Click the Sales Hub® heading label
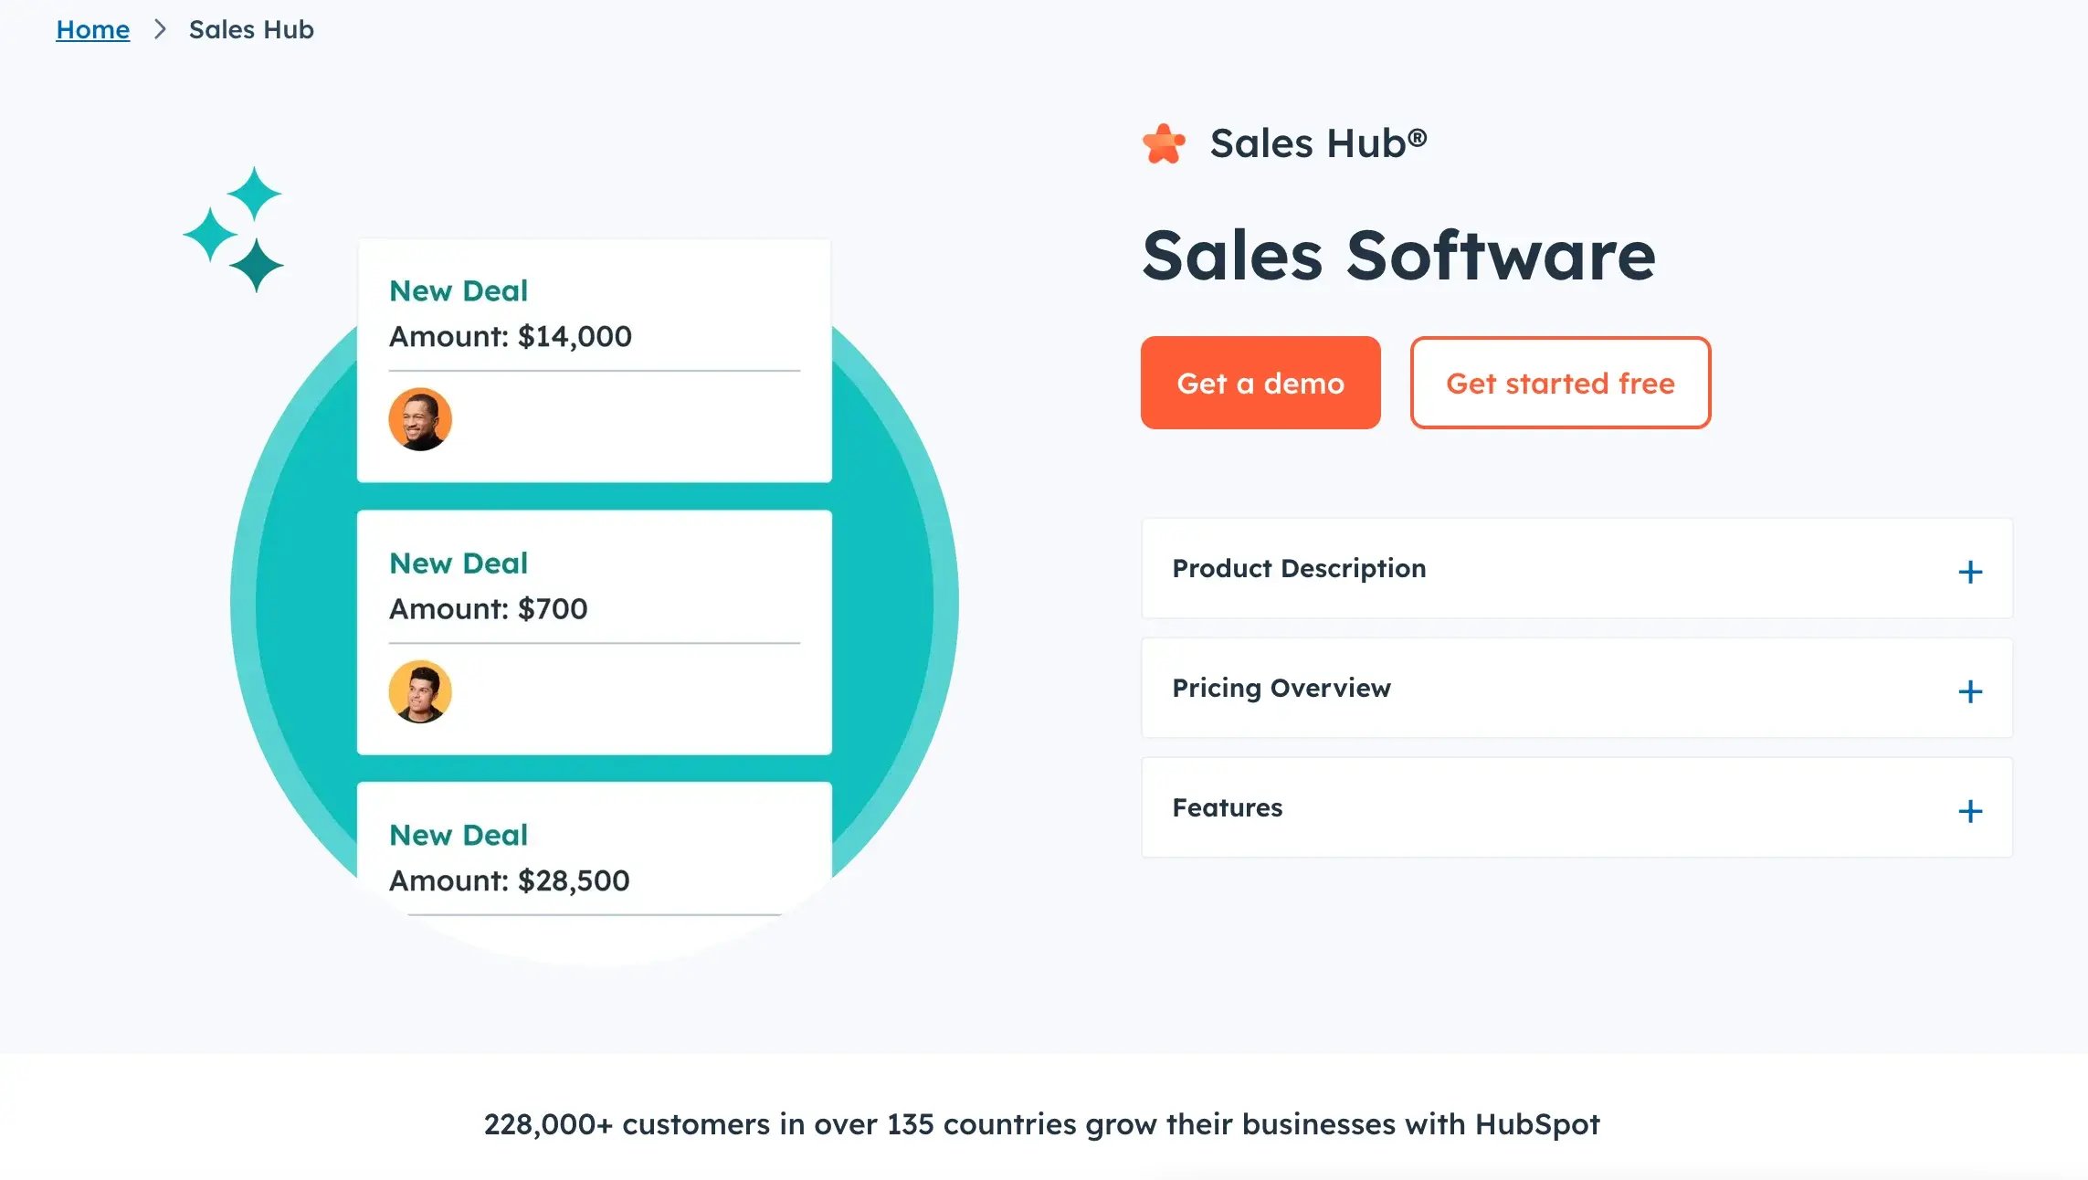This screenshot has width=2088, height=1180. [1318, 142]
